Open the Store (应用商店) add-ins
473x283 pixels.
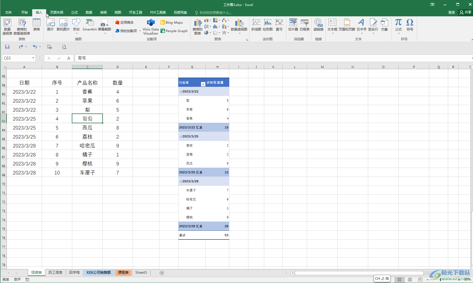pos(124,22)
